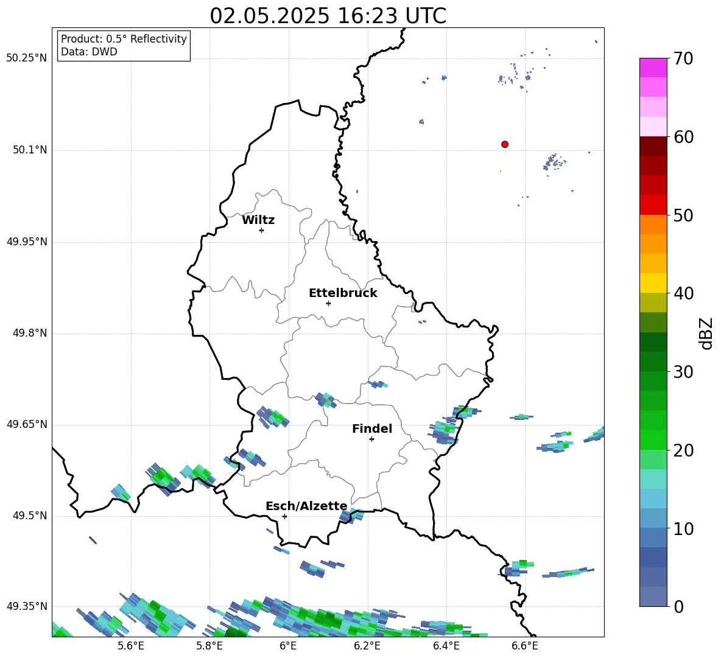Click the colorbar tick value 60
This screenshot has height=658, width=721.
pos(683,137)
